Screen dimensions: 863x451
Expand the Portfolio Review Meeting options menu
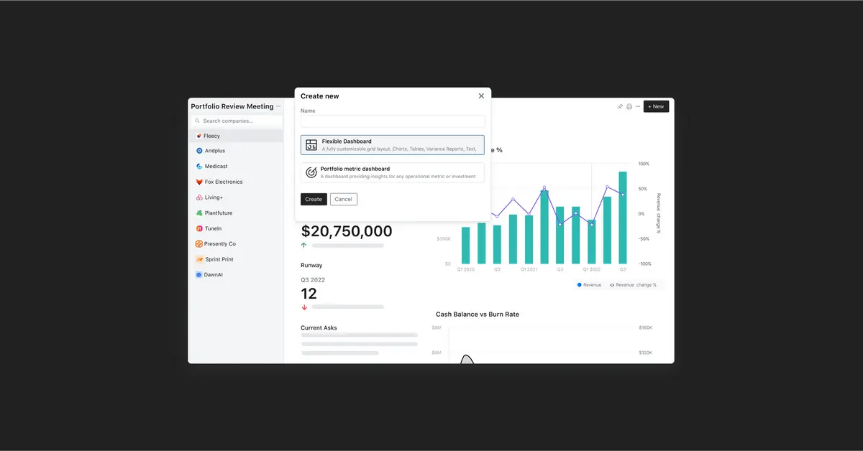coord(277,106)
